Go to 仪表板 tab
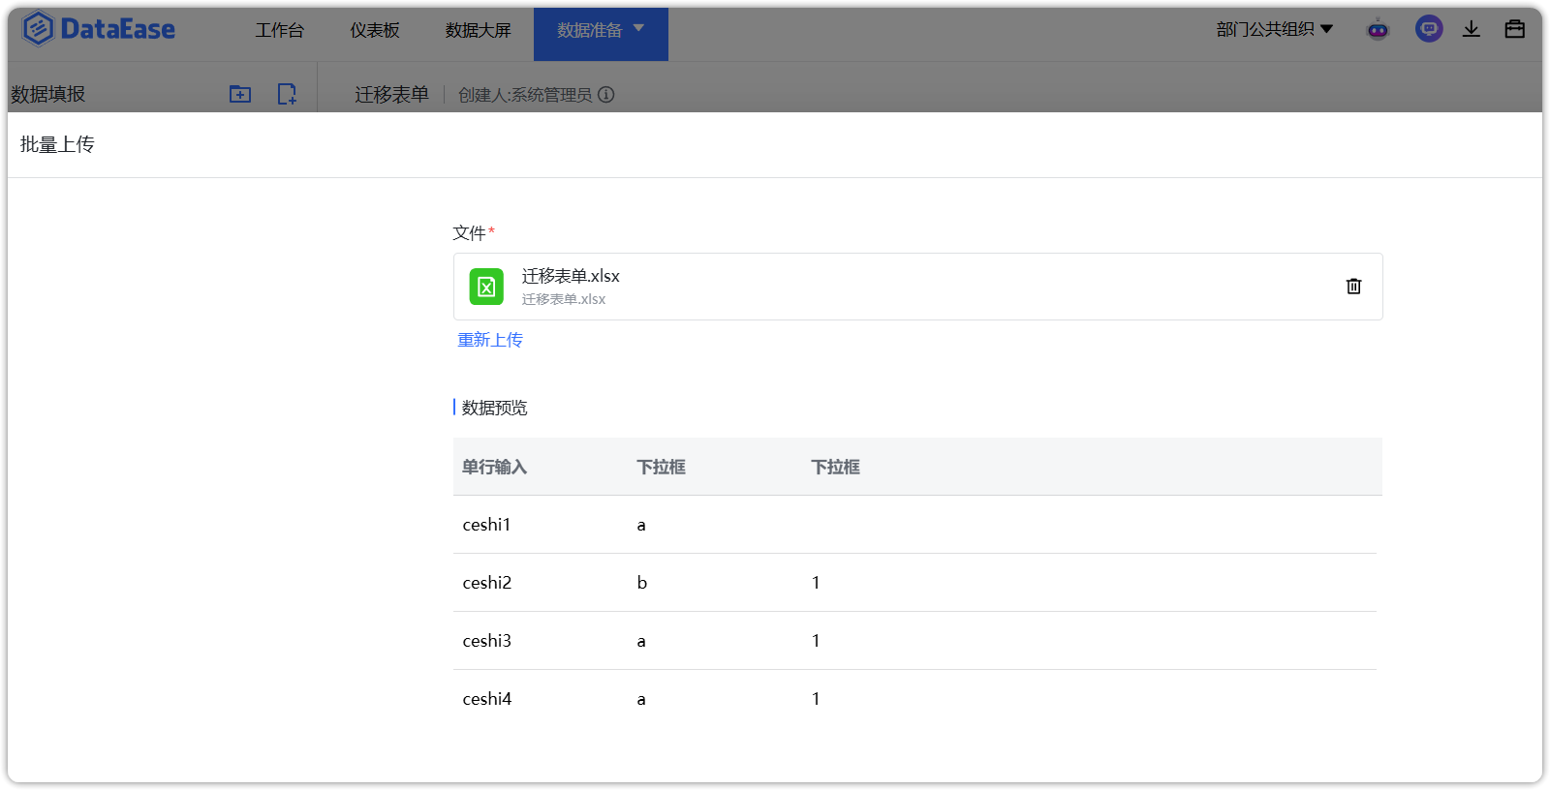The width and height of the screenshot is (1550, 790). click(x=375, y=30)
